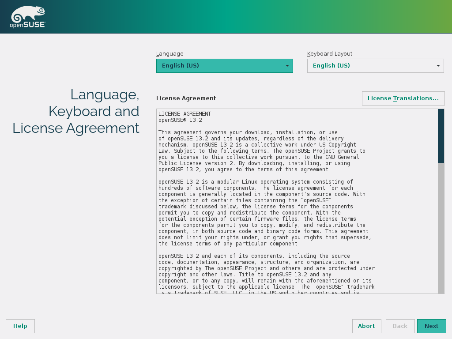The image size is (452, 339).
Task: Open the Help button
Action: [x=20, y=326]
